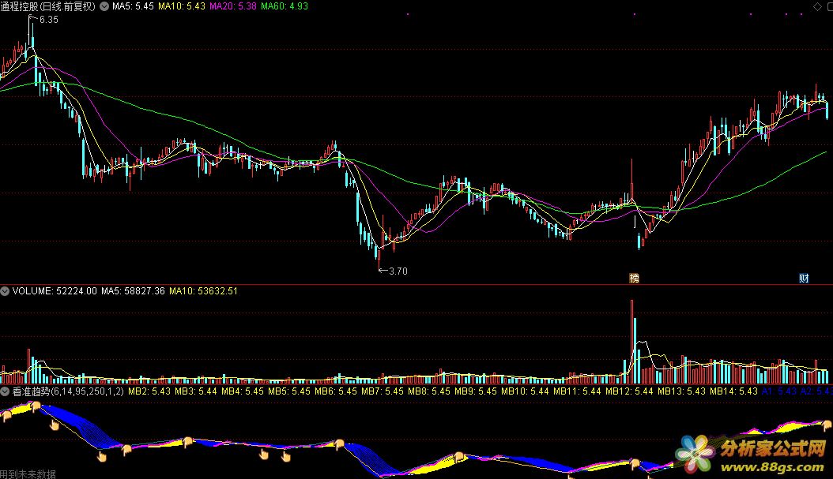Click the MB6: 5.45 value
This screenshot has height=479, width=833.
(336, 391)
